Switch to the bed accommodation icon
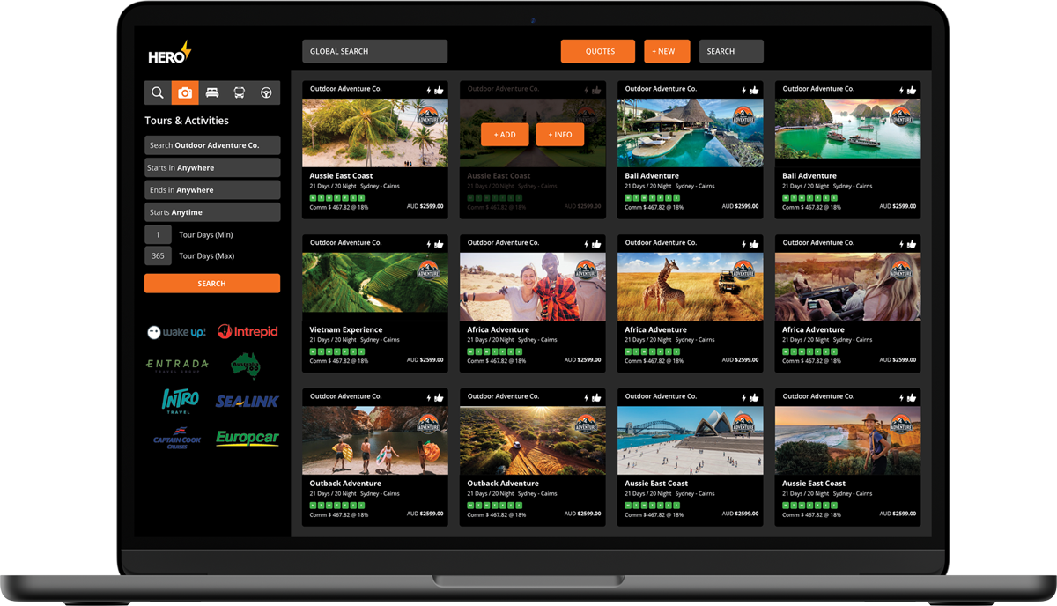The width and height of the screenshot is (1057, 606). pos(212,92)
